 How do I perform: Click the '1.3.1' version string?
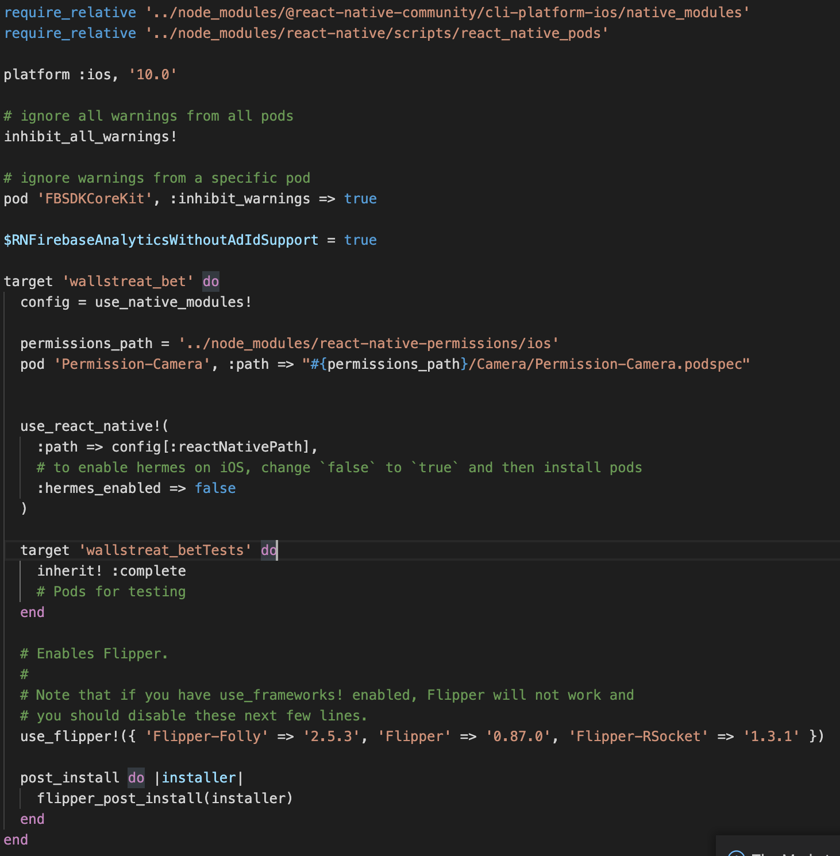coord(771,737)
